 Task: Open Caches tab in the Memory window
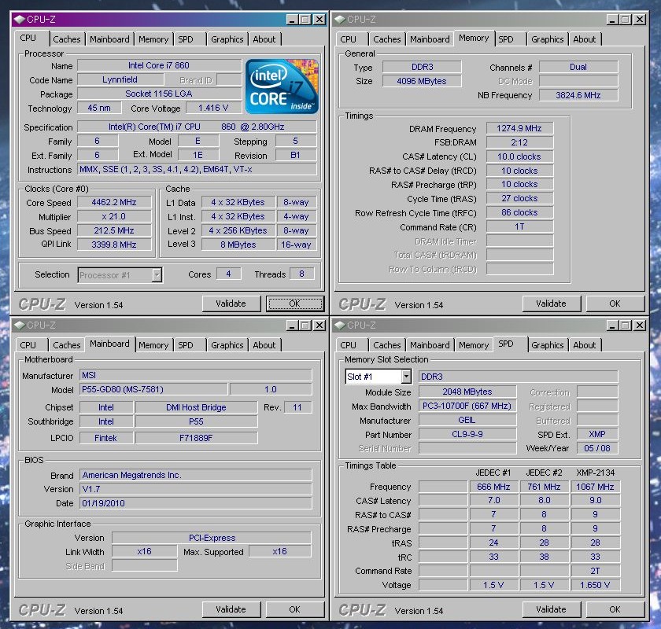(387, 39)
